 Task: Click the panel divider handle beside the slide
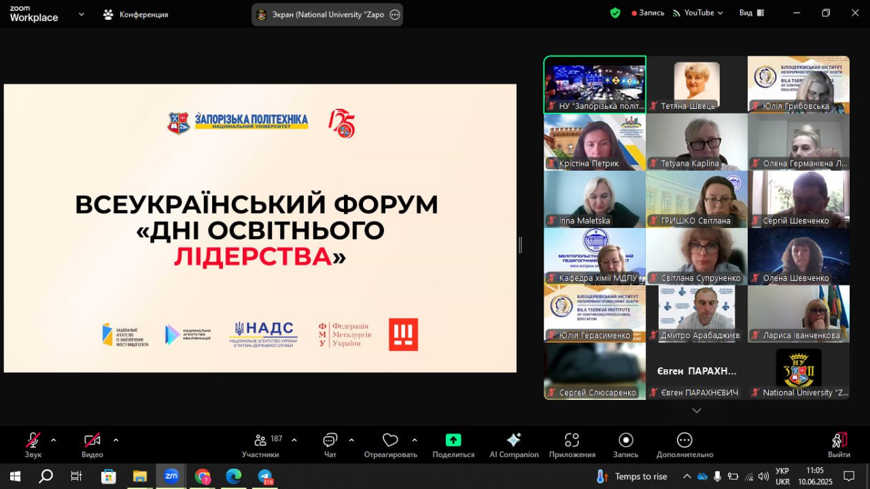(x=521, y=245)
